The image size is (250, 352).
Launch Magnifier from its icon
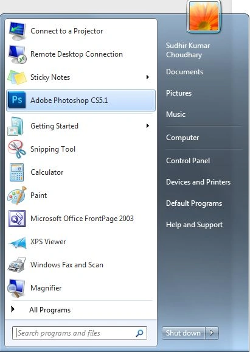[x=16, y=288]
